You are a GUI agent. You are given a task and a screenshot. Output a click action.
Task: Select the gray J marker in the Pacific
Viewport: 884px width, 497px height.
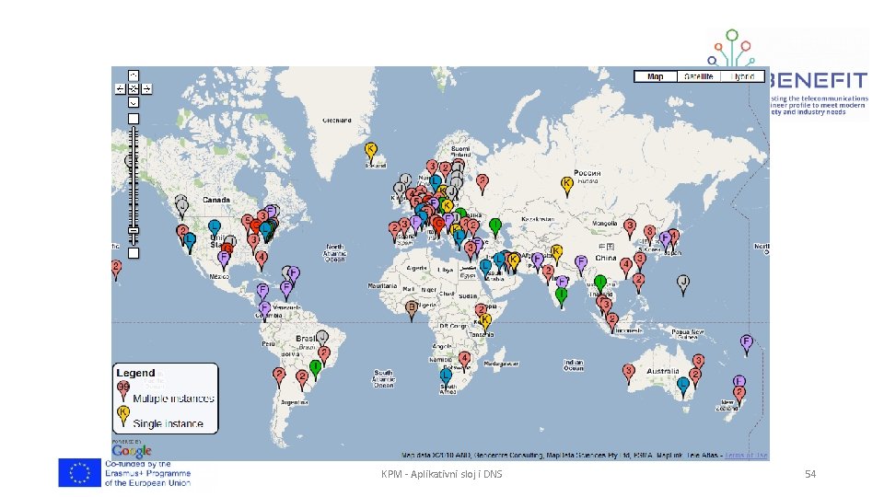[683, 285]
